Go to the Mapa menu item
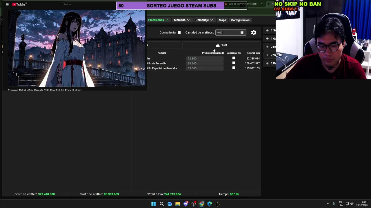Viewport: 371px width, 208px height. 222,20
